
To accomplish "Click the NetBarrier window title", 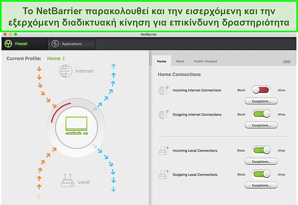I will 149,34.
